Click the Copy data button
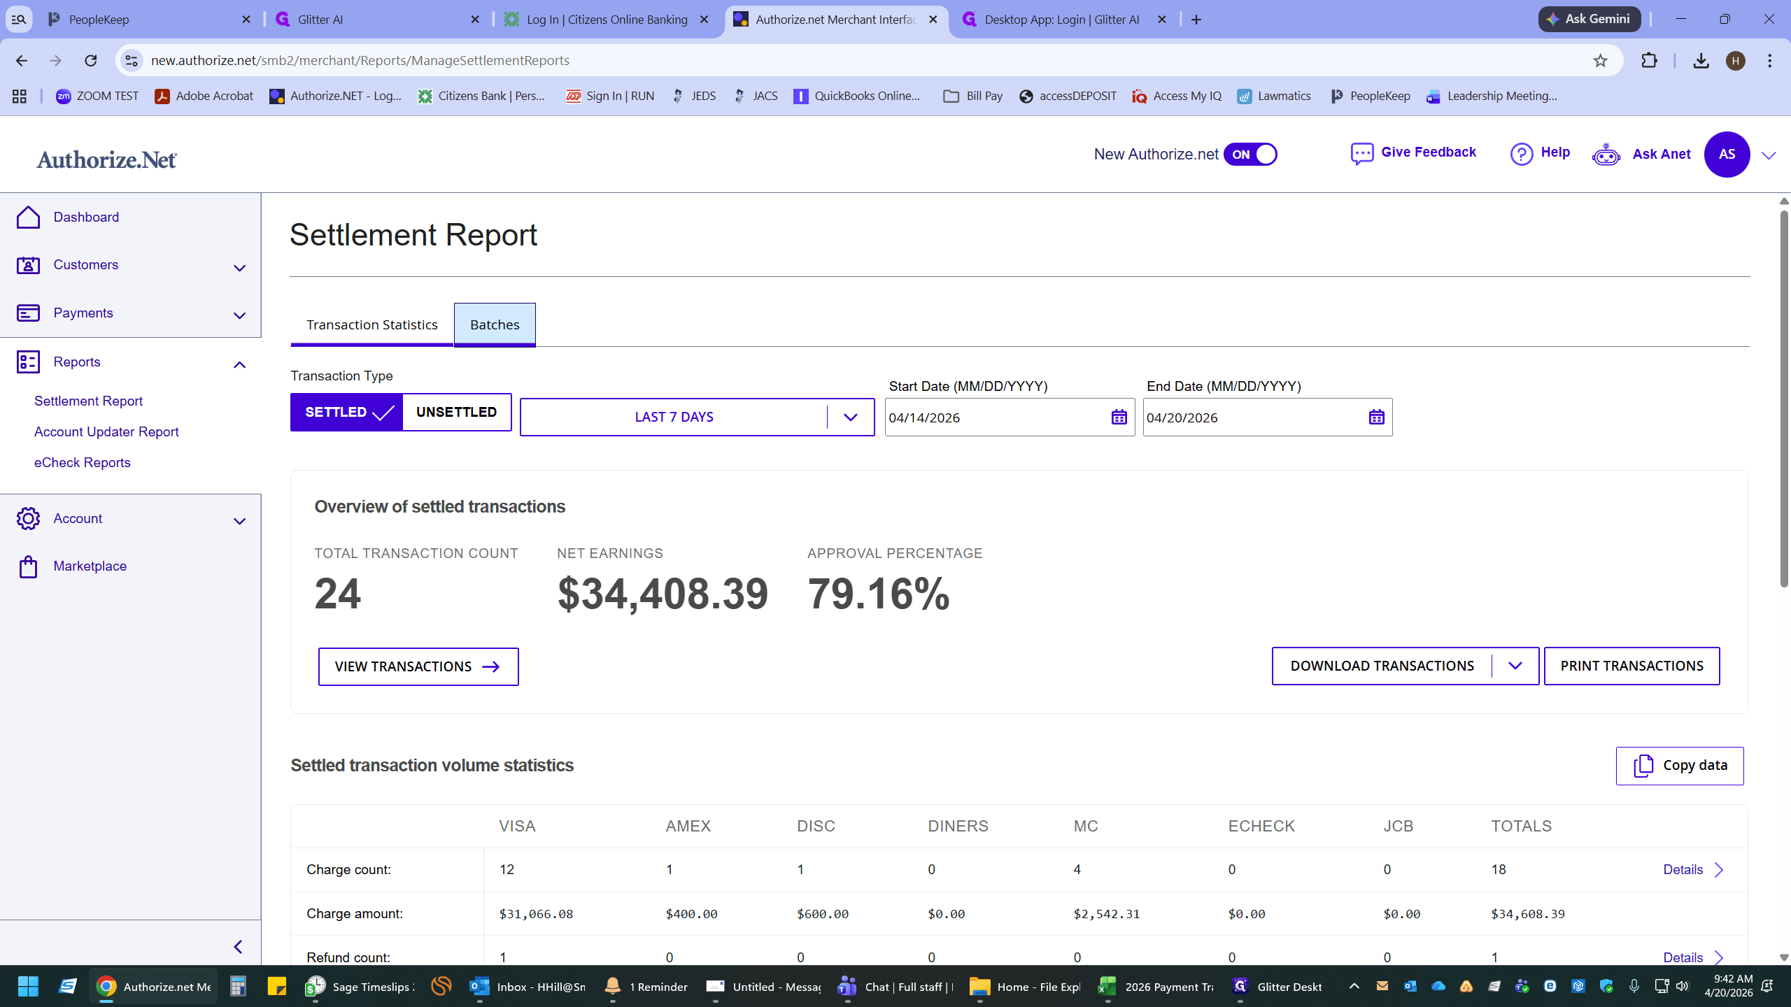1791x1007 pixels. coord(1679,766)
